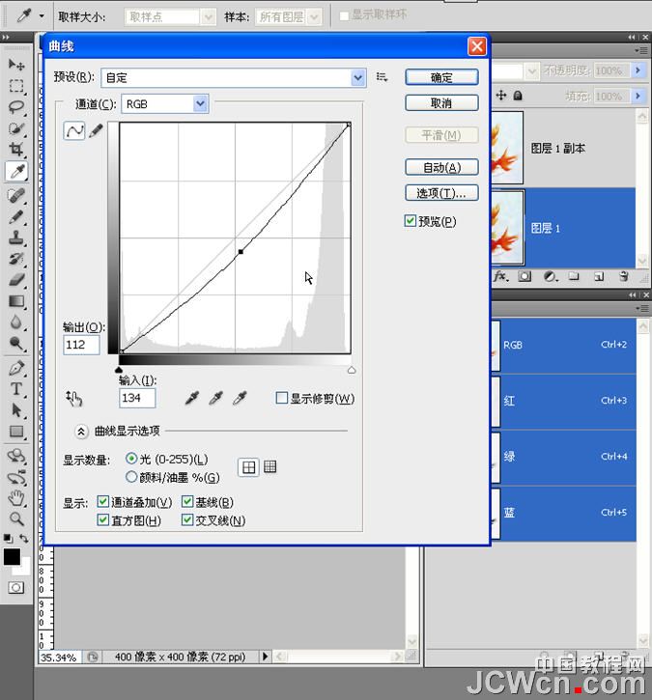Toggle Channel Overlays checkbox
652x700 pixels.
pos(102,501)
